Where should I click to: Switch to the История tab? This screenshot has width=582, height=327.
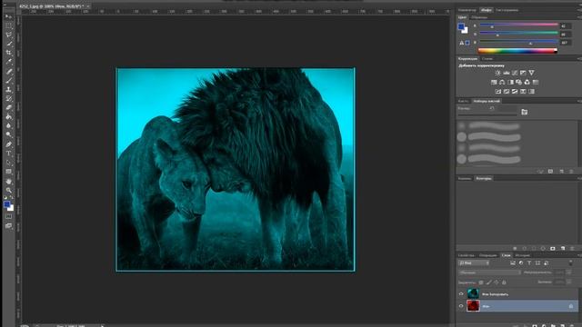(x=523, y=255)
